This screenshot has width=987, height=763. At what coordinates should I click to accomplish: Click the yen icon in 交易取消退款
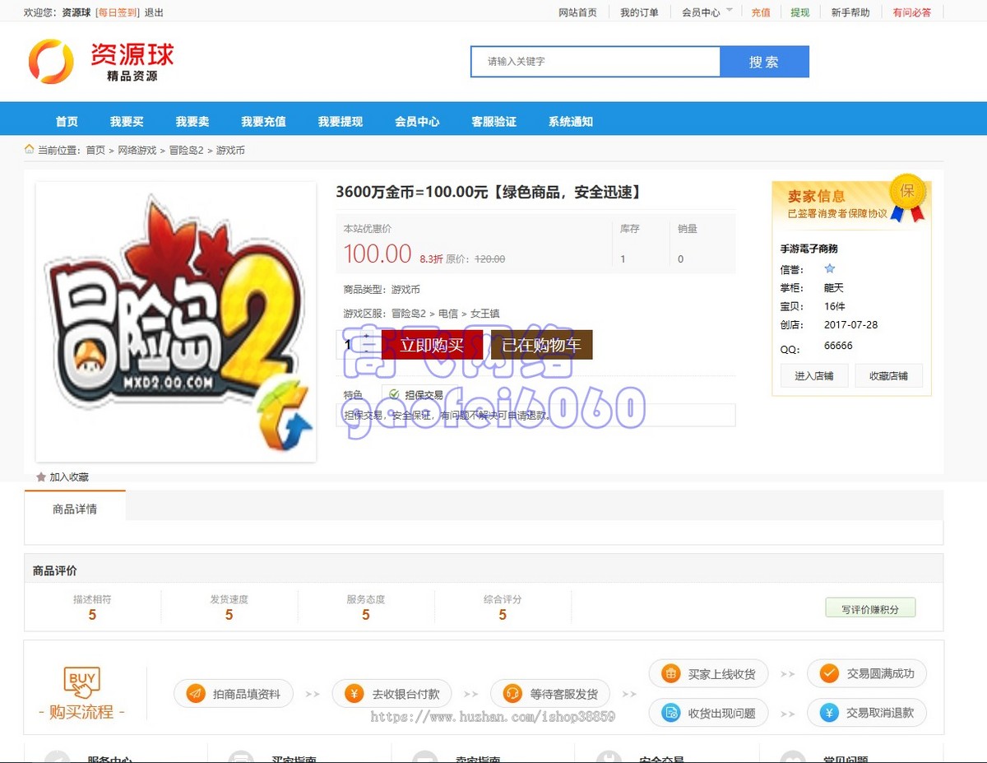click(x=829, y=712)
